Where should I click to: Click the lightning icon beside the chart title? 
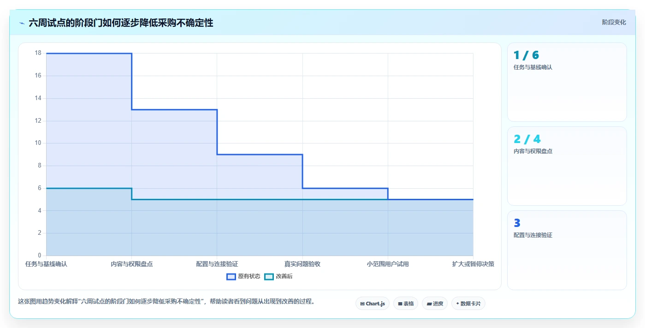pos(22,23)
